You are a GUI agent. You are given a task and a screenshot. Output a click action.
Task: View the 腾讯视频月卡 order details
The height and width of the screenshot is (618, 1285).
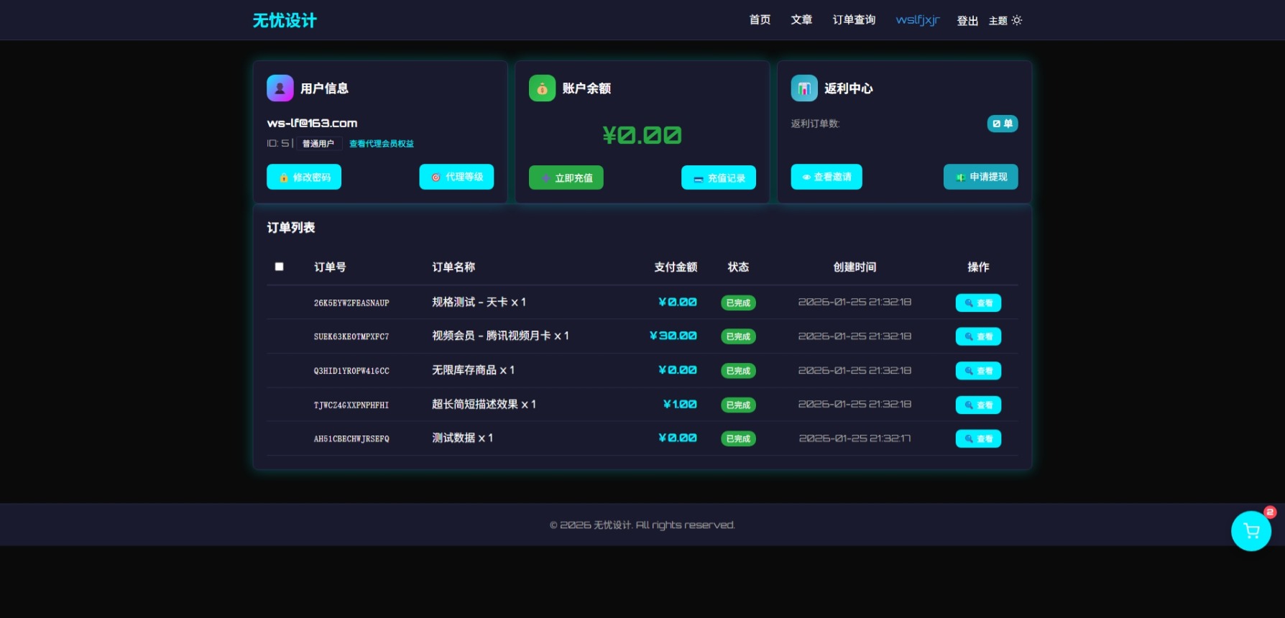(978, 336)
